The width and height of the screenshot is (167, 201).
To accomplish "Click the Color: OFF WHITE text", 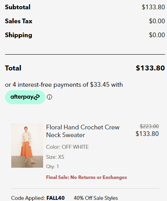I will pos(67,147).
